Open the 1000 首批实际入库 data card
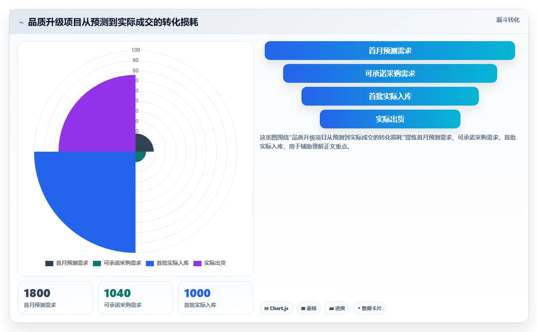This screenshot has height=332, width=538. [x=215, y=298]
